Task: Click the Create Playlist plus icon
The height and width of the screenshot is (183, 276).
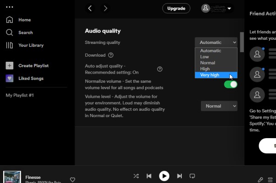Action: point(10,66)
